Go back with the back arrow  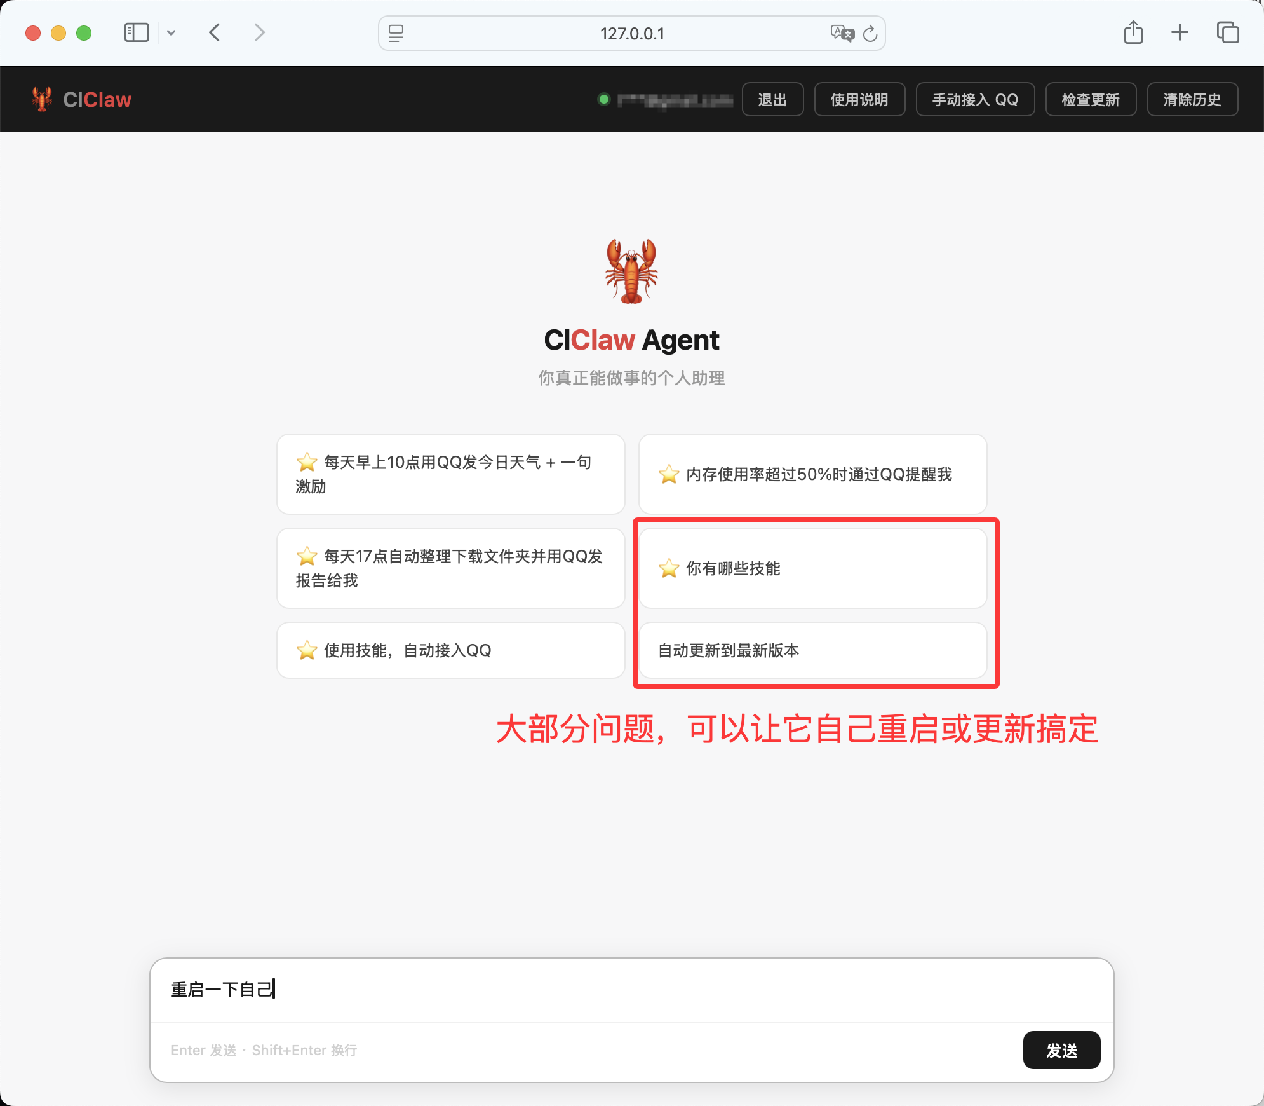click(x=215, y=32)
